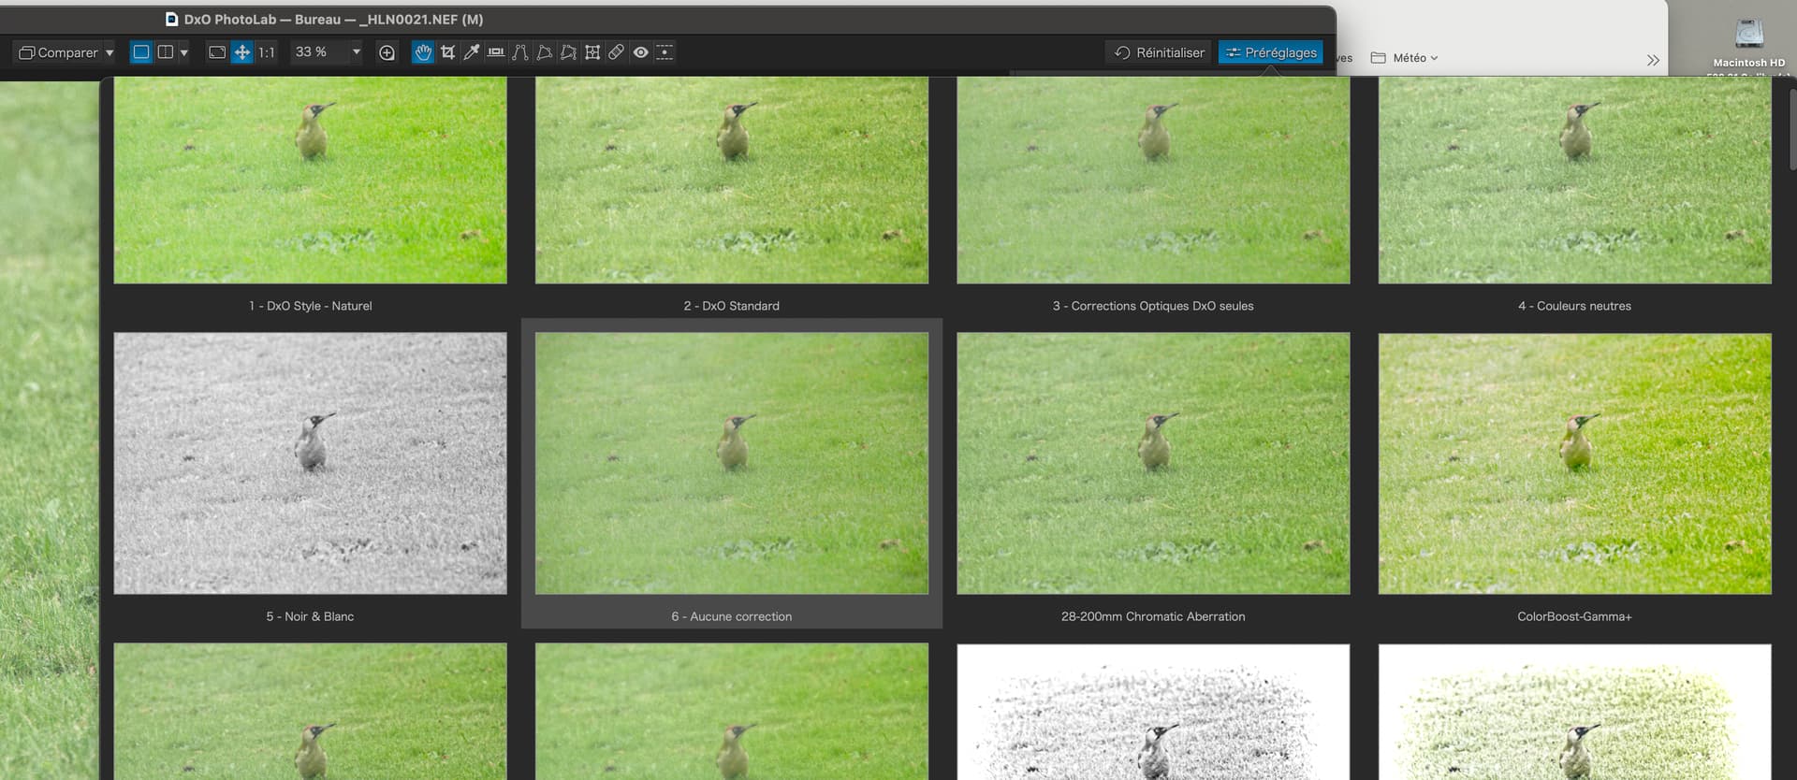Apply the 2 - DxO Standard preset
This screenshot has height=780, width=1797.
point(732,181)
